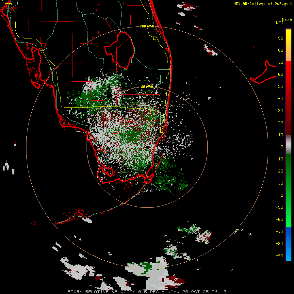Click the STORM RELATIVE VELOCITY product caption

point(101,292)
